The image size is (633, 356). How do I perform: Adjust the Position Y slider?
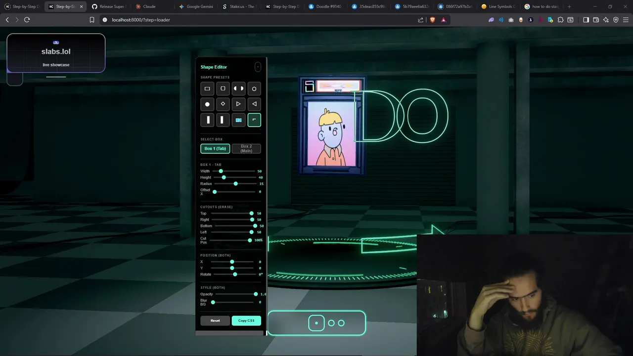[x=232, y=268]
